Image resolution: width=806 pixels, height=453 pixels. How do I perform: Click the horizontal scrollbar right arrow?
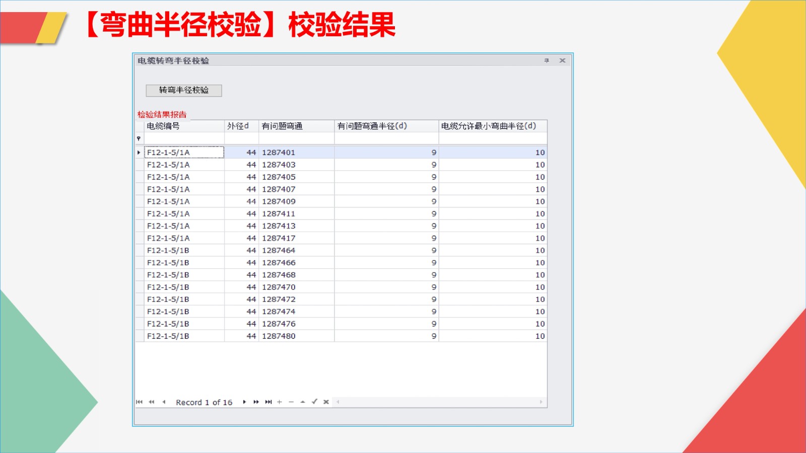(x=541, y=402)
